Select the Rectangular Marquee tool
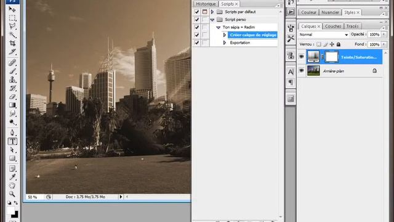 tap(12, 18)
